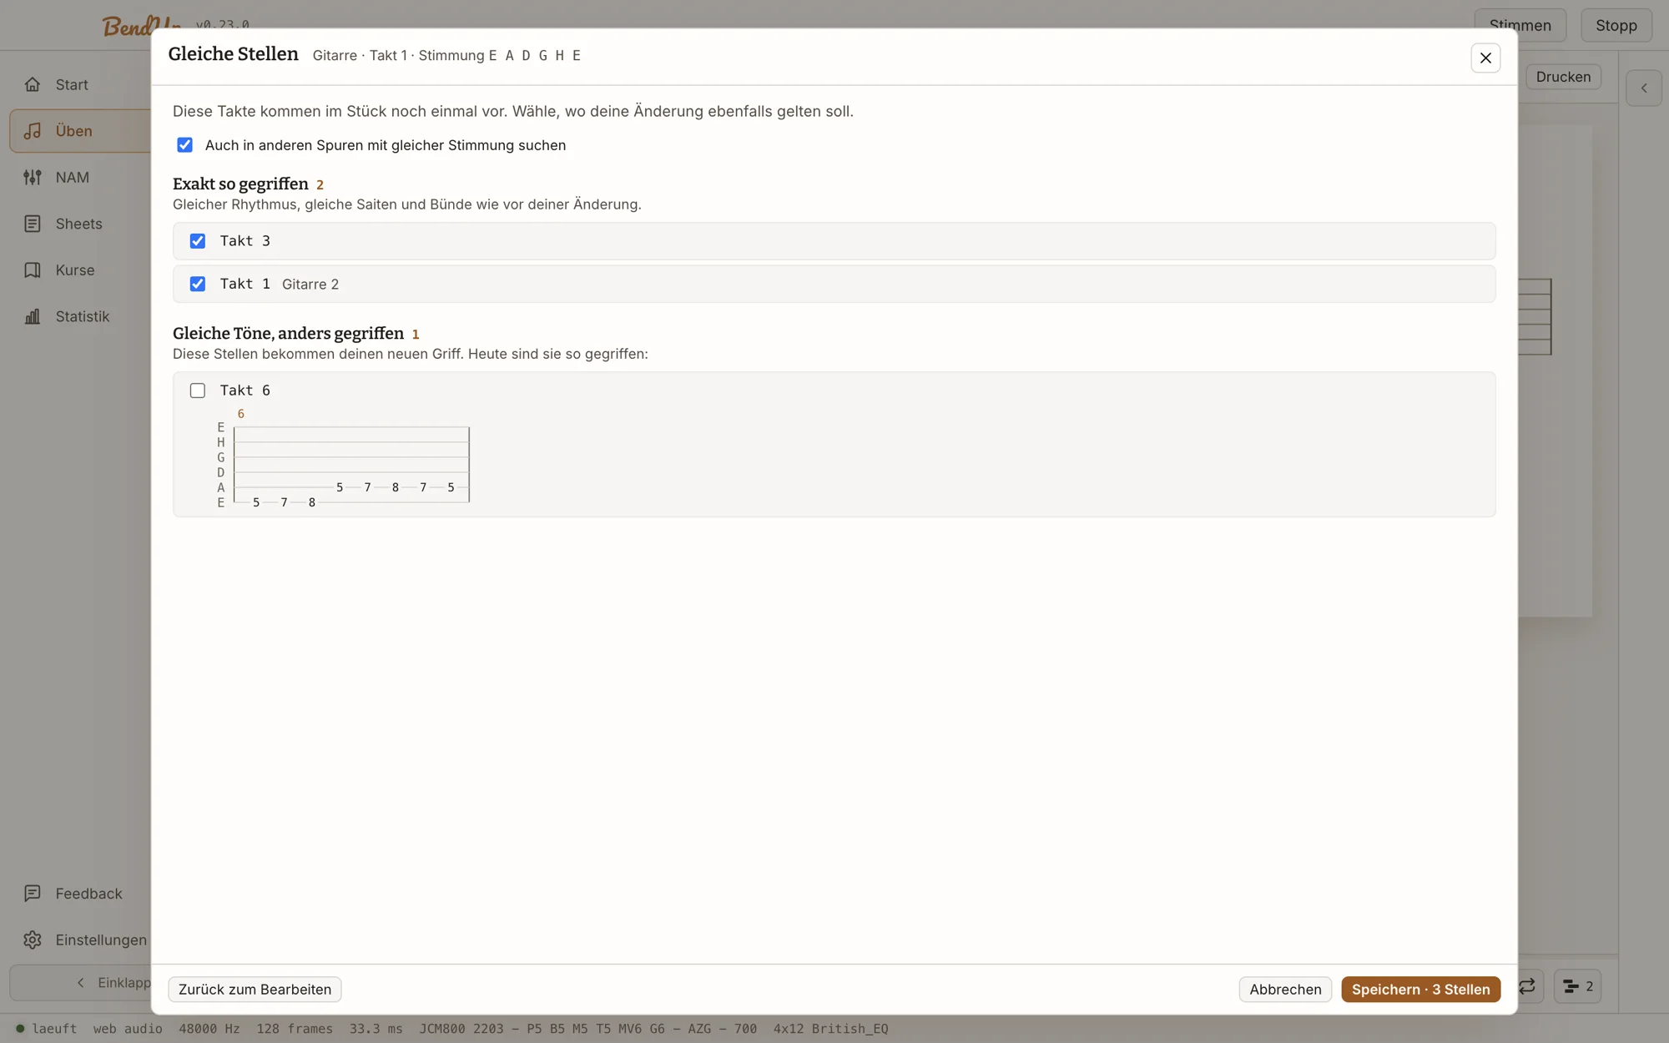Click the laeuft status indicator
1669x1043 pixels.
coord(47,1029)
